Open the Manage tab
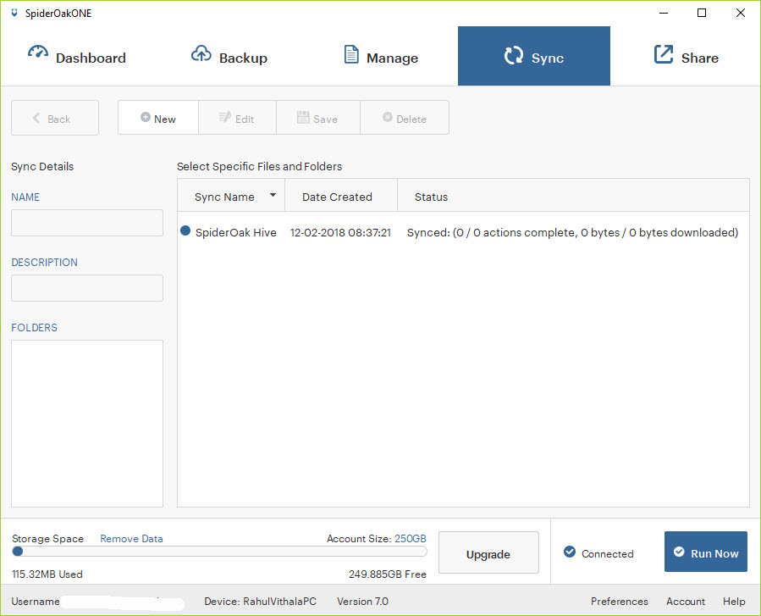Image resolution: width=761 pixels, height=616 pixels. click(x=382, y=57)
